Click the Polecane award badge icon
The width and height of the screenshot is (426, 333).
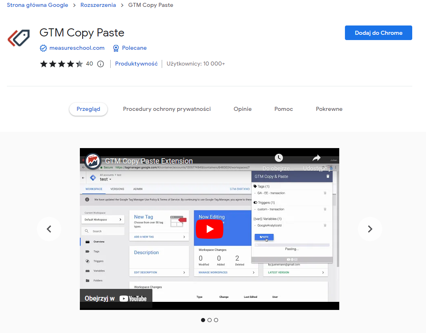116,48
